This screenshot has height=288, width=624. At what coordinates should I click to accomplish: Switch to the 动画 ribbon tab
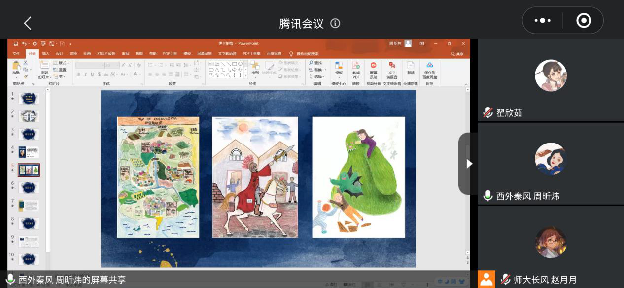[87, 54]
